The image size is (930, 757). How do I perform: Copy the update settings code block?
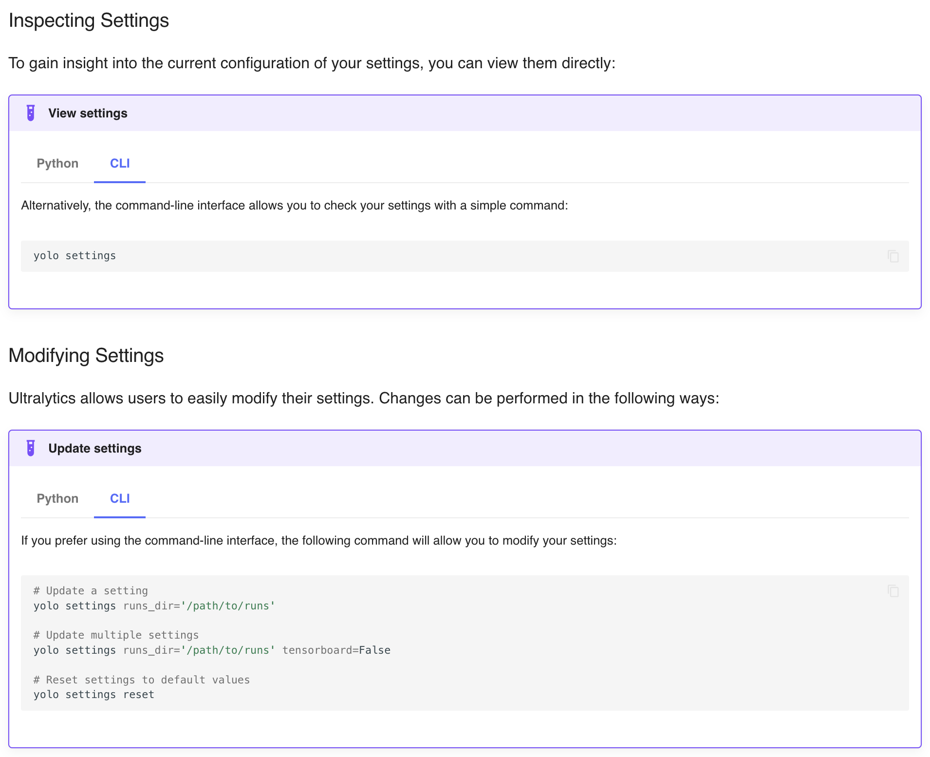894,591
